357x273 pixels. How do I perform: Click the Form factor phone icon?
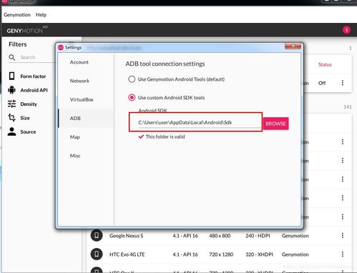(11, 76)
